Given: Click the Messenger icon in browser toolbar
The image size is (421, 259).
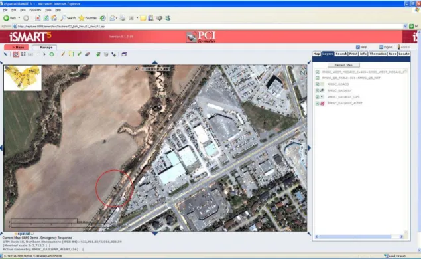Looking at the screenshot, I should [168, 18].
